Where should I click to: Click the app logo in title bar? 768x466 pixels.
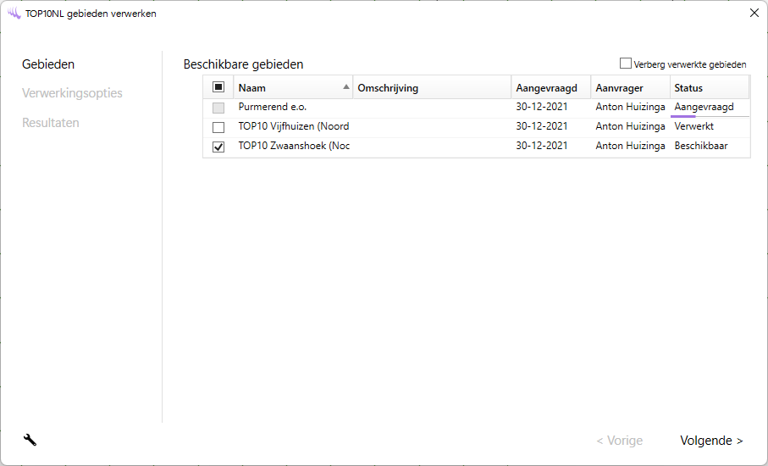[x=14, y=14]
